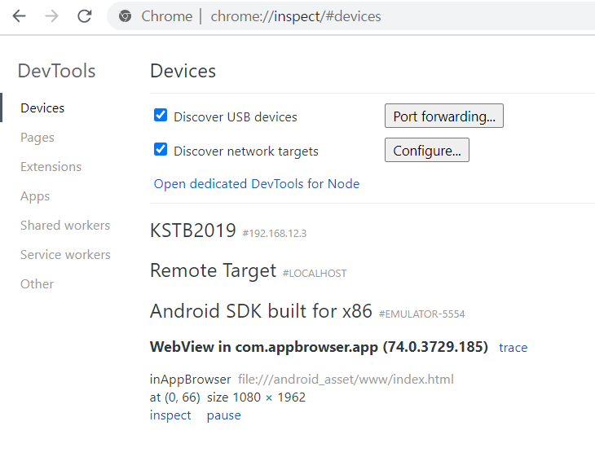Open the Extensions section
The height and width of the screenshot is (461, 595).
point(51,167)
